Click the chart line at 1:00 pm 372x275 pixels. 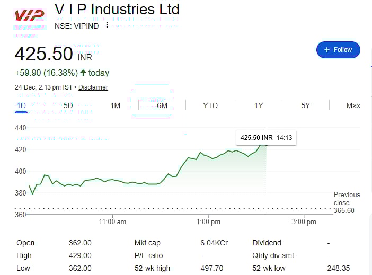click(x=208, y=156)
